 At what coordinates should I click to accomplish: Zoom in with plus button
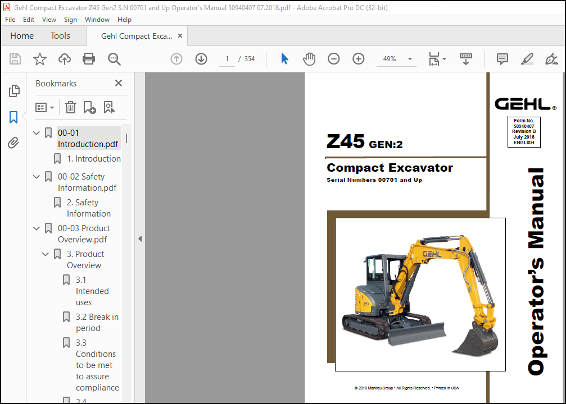click(359, 59)
